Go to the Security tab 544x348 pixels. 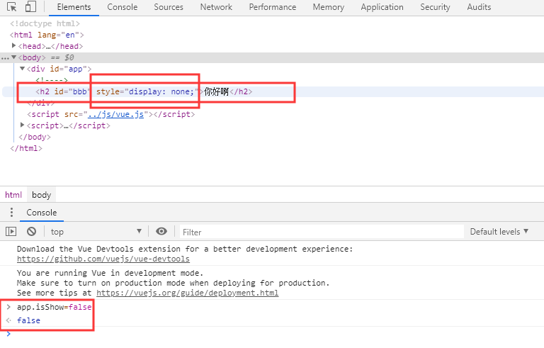(435, 7)
